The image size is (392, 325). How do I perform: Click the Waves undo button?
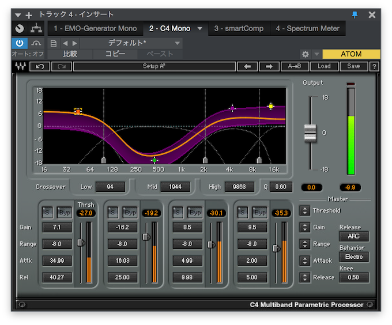click(x=40, y=66)
